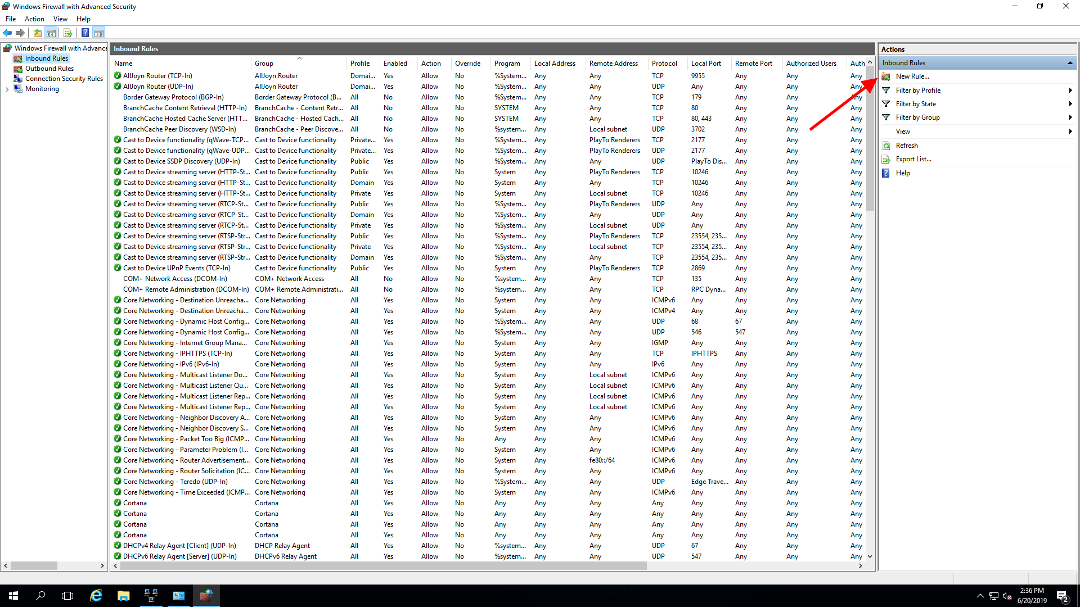Open the File menu
The height and width of the screenshot is (607, 1080).
click(x=11, y=19)
